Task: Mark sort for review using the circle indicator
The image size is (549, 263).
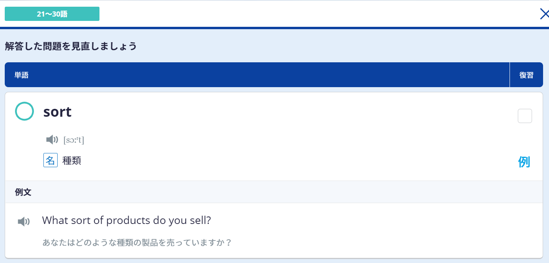Action: pos(24,111)
